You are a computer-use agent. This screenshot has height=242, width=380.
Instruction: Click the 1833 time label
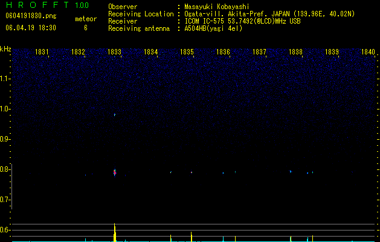click(x=114, y=51)
